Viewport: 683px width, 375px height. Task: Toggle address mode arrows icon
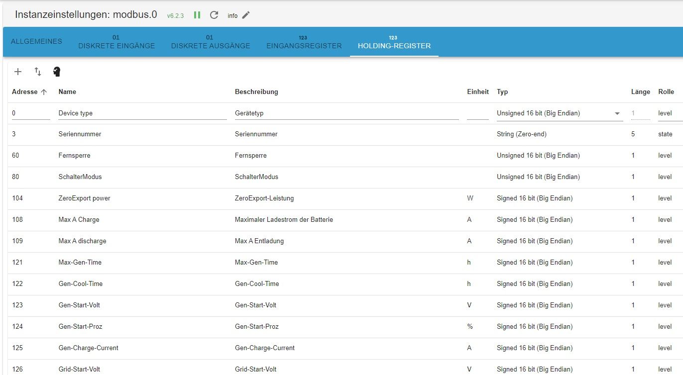coord(38,72)
